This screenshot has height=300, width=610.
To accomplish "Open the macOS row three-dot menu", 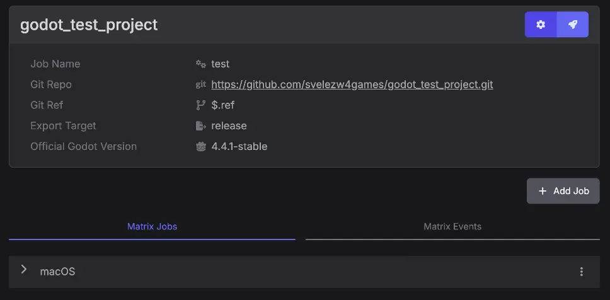I will (x=581, y=272).
